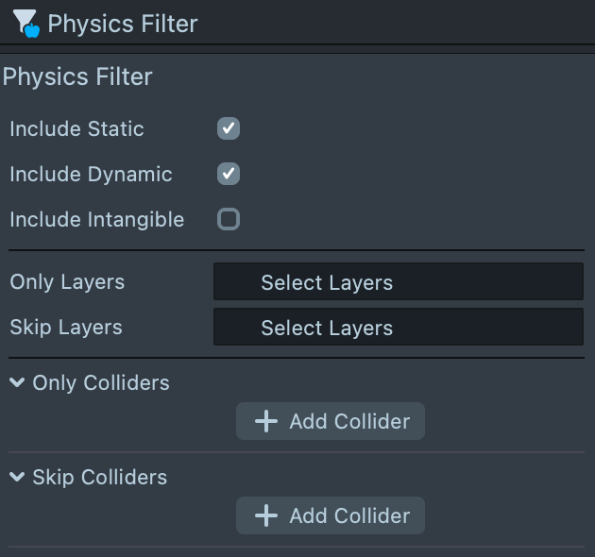The image size is (595, 557).
Task: Open the Skip Layers dropdown
Action: click(x=398, y=328)
